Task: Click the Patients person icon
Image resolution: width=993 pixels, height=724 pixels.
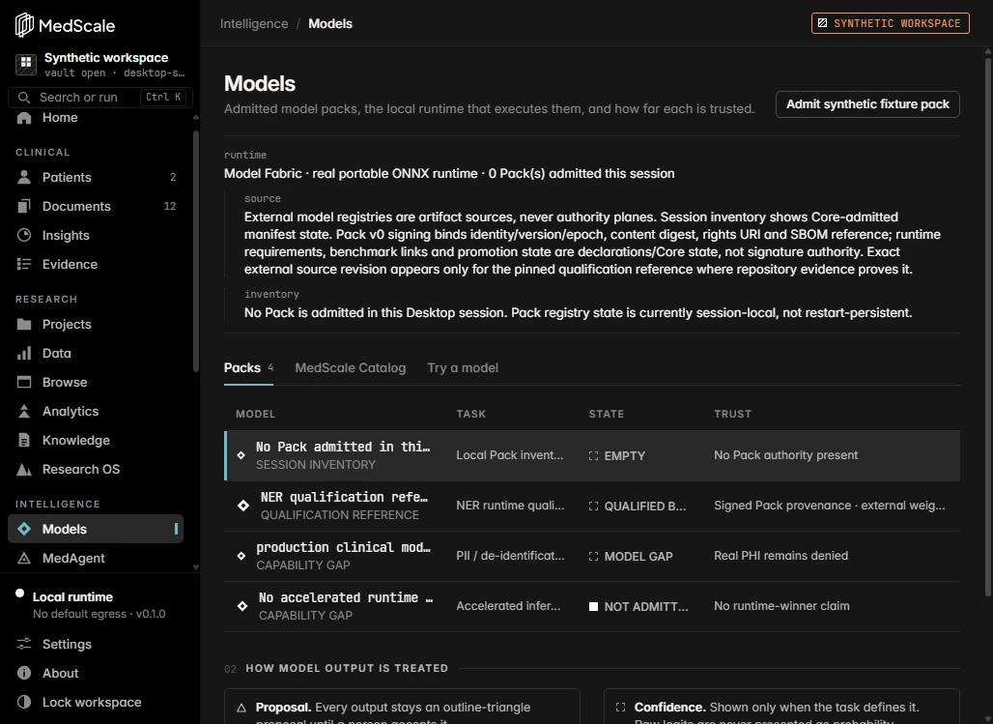Action: 24,177
